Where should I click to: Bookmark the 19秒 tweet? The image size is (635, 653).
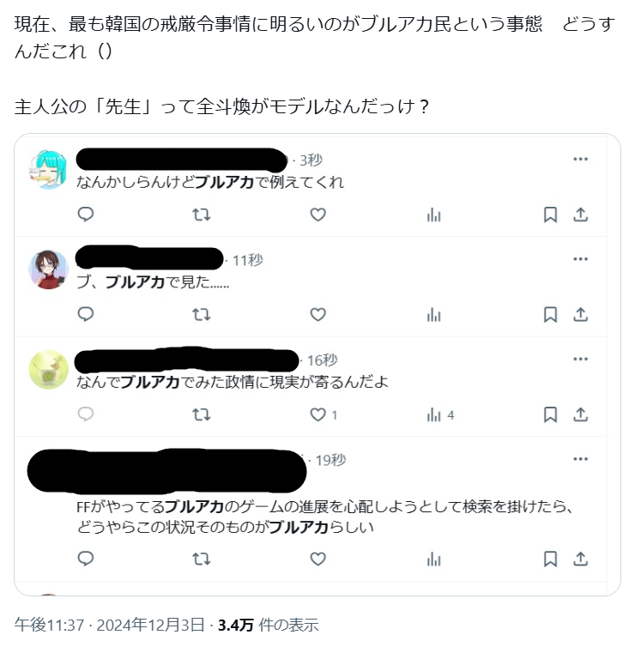tap(550, 559)
